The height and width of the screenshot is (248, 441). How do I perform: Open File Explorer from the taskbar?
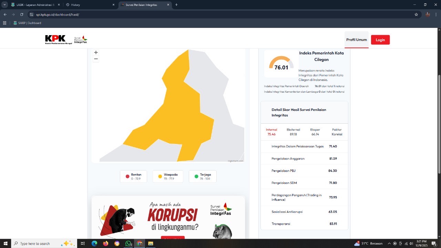point(151,244)
